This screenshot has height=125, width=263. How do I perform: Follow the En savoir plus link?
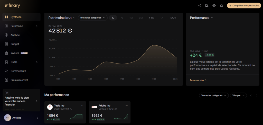pos(198,80)
